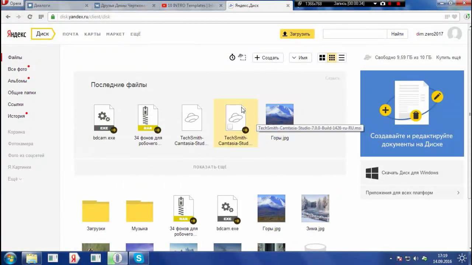Open the Windows Start button
Image resolution: width=472 pixels, height=265 pixels.
pos(10,258)
